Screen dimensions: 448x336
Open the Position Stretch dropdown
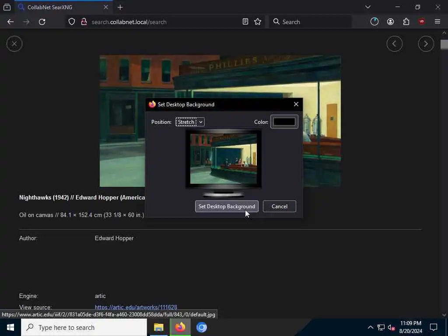[190, 122]
